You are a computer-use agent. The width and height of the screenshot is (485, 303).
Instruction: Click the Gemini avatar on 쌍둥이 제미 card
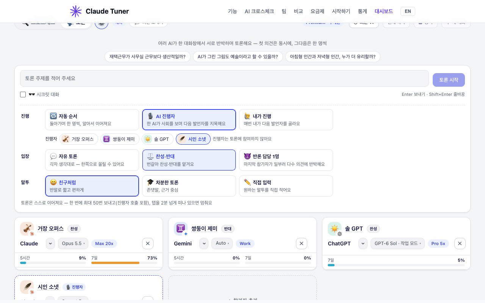181,229
